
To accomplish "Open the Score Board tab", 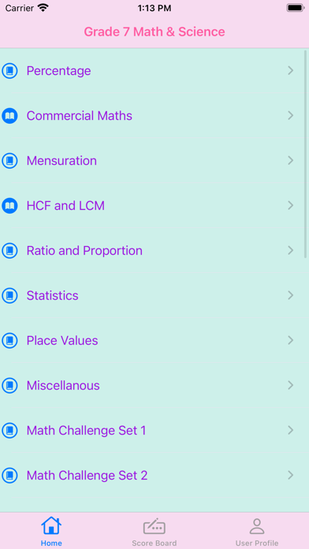I will pyautogui.click(x=154, y=532).
